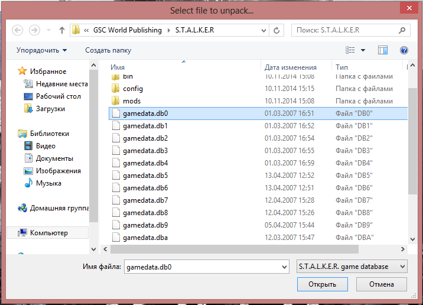Image resolution: width=423 pixels, height=305 pixels.
Task: Click horizontal scrollbar right arrow
Action: [x=403, y=249]
